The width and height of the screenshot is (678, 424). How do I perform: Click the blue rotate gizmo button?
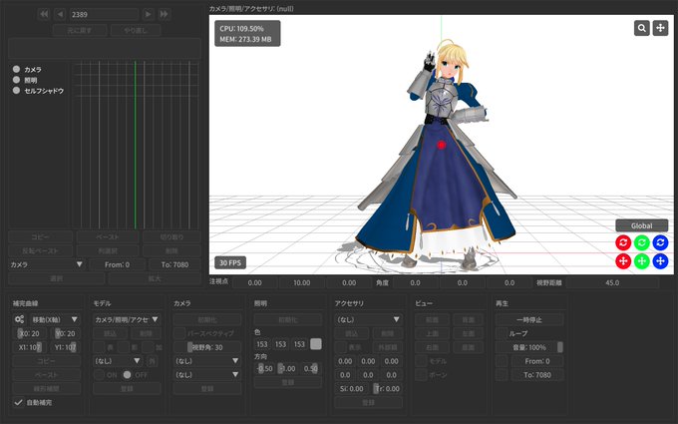tap(660, 242)
